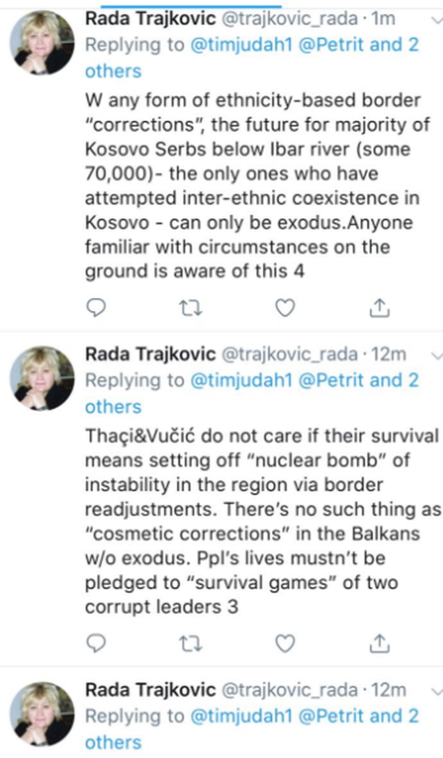Retweet the Thaçi&Vučić nuclear bomb tweet

[x=190, y=643]
